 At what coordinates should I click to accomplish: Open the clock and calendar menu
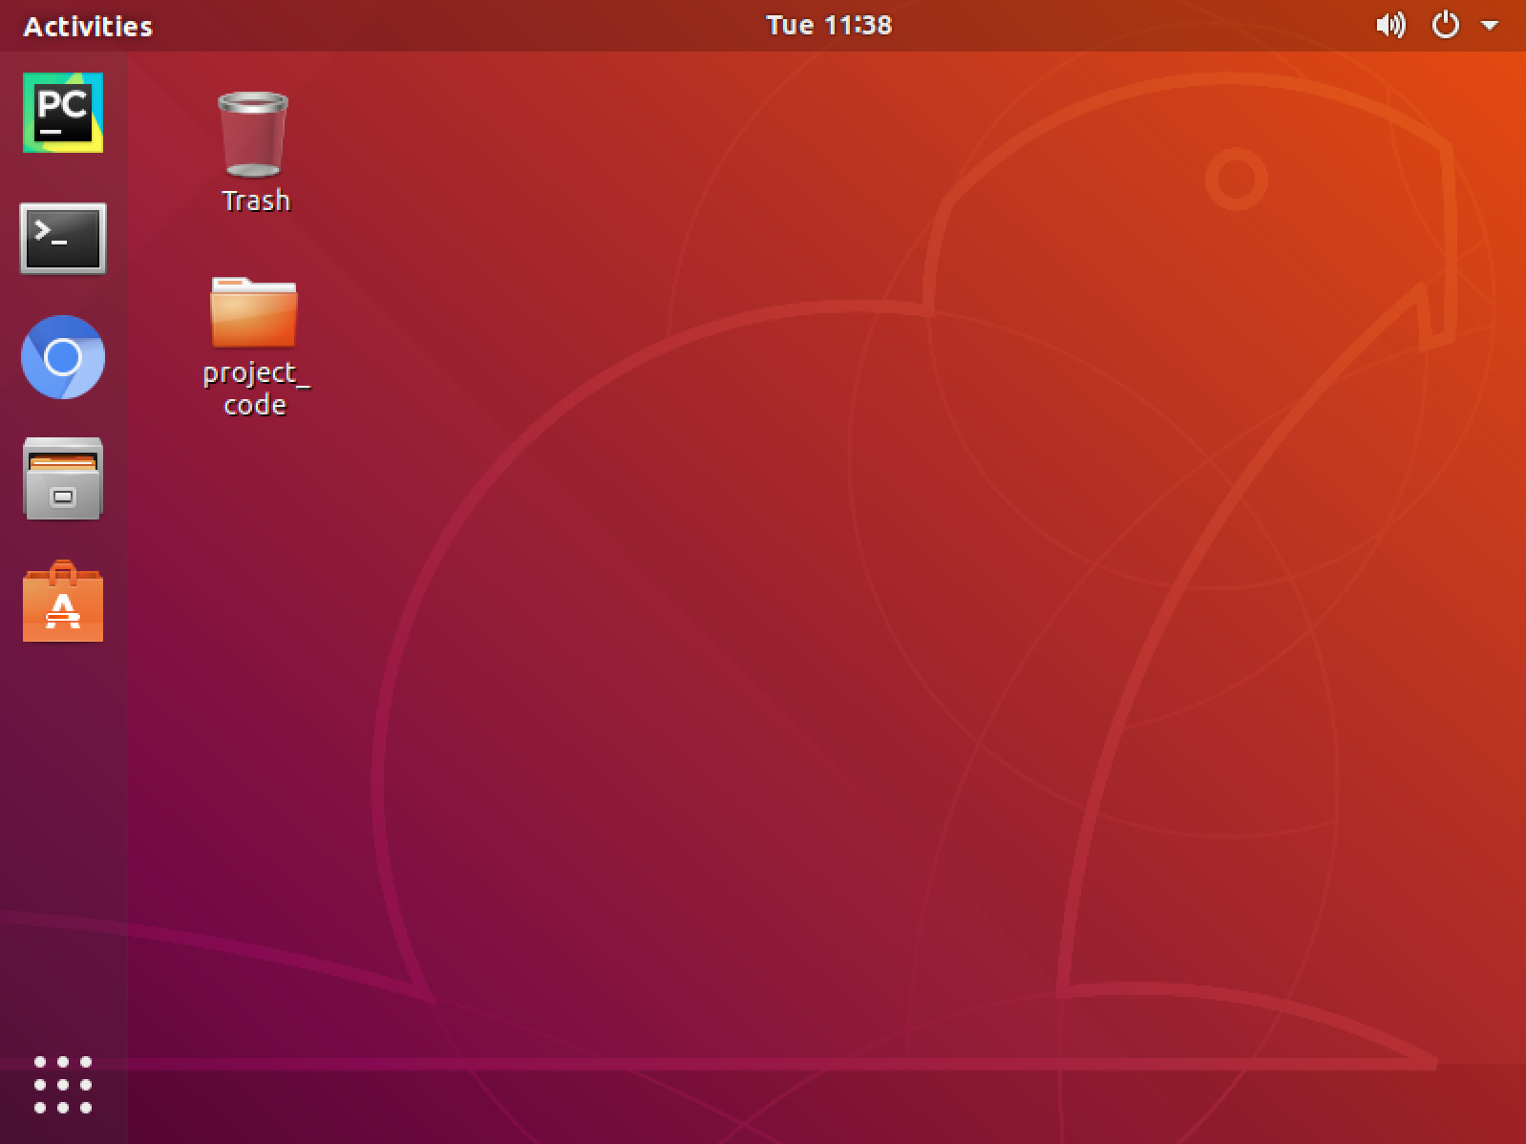(829, 25)
